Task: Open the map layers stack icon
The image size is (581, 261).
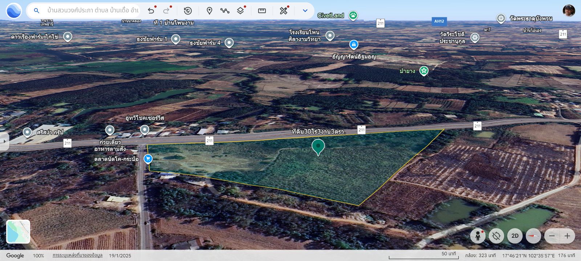Action: [x=240, y=11]
